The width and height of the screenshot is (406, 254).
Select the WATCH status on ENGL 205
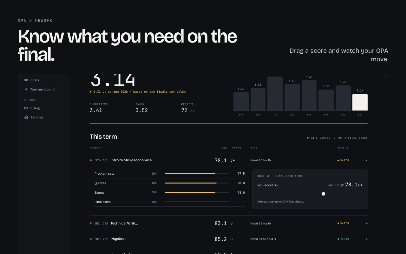(x=343, y=223)
